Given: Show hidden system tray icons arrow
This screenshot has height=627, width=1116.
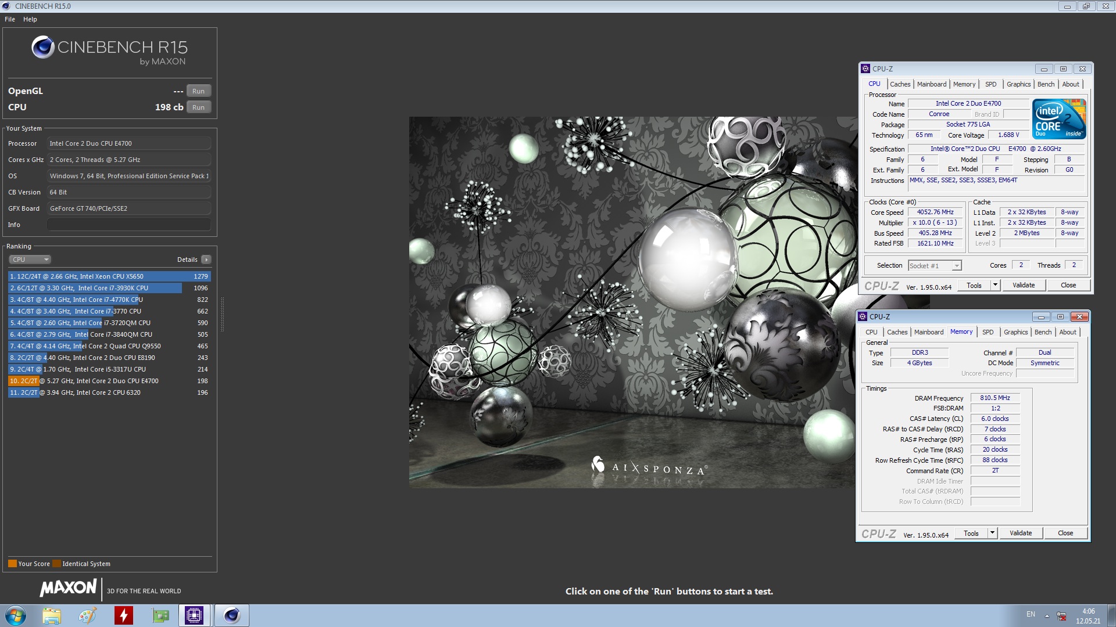Looking at the screenshot, I should tap(1047, 615).
